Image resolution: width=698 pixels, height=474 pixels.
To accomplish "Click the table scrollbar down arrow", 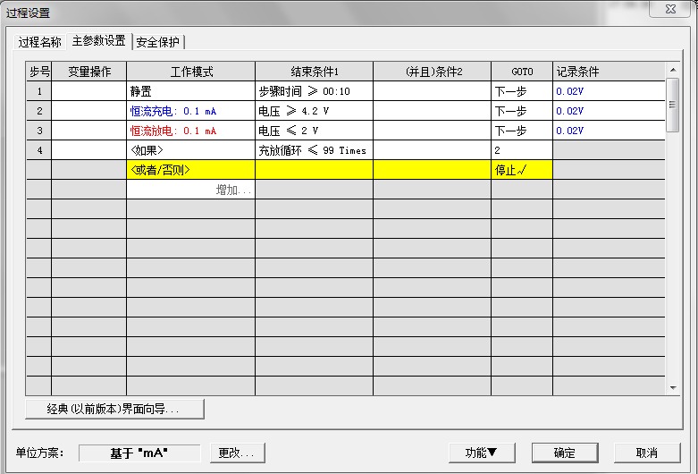I will [673, 387].
